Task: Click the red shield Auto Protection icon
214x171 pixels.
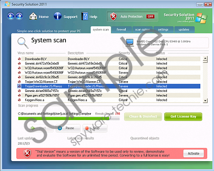Action: coord(113,16)
